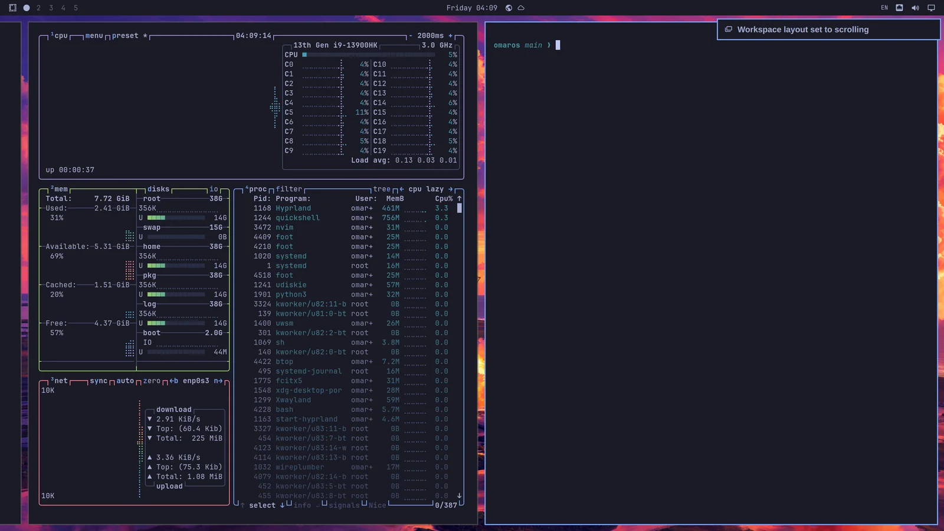Click the proc filter field
This screenshot has width=944, height=531.
coord(289,189)
